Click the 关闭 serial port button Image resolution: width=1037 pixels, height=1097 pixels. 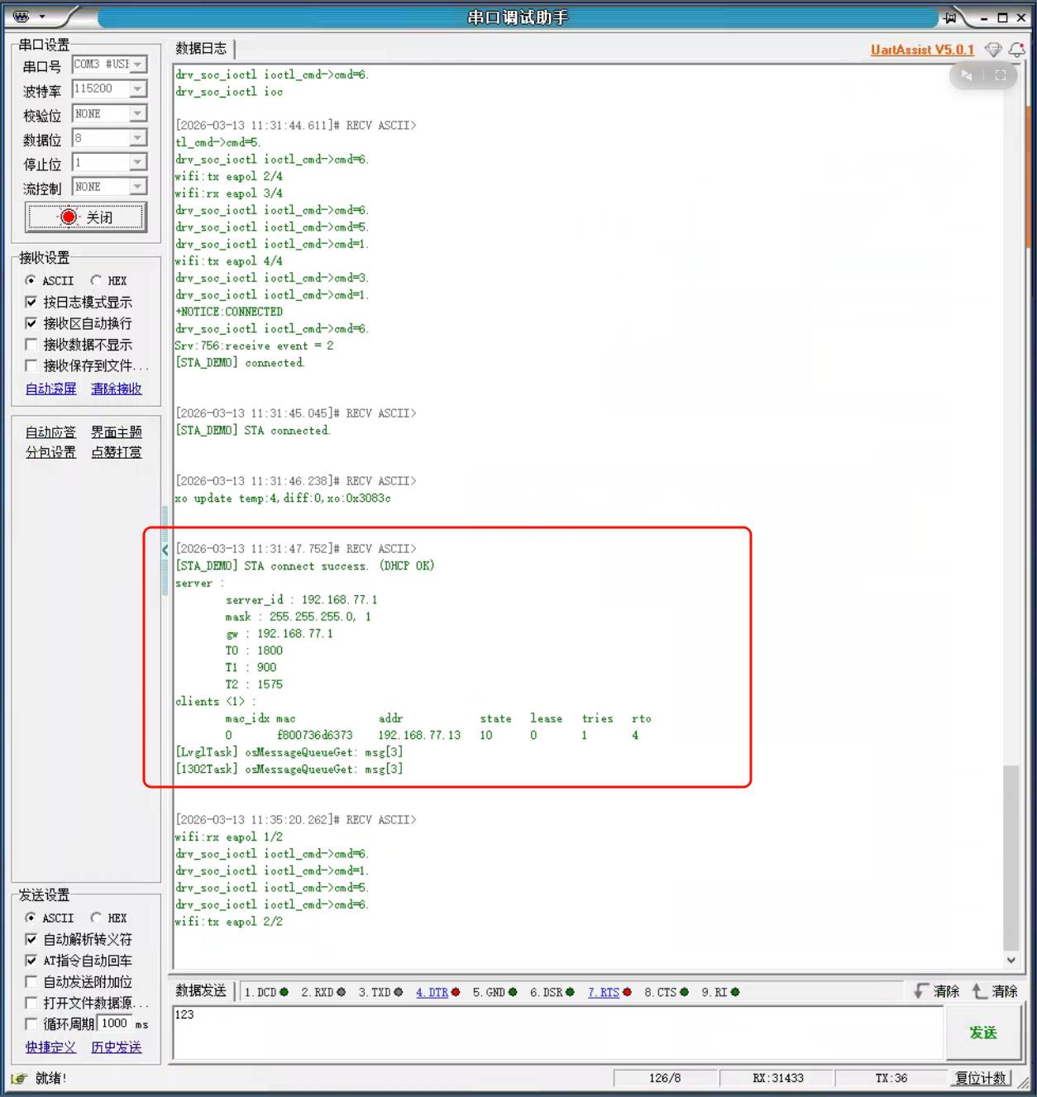[x=86, y=217]
